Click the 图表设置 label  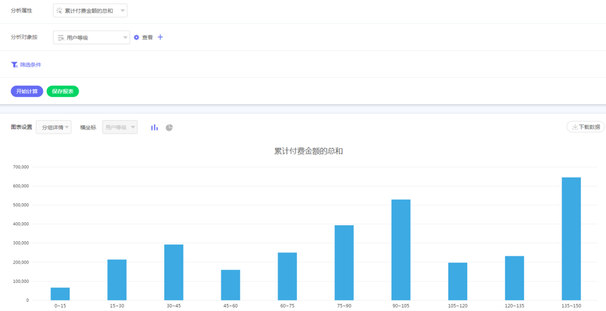pyautogui.click(x=21, y=126)
